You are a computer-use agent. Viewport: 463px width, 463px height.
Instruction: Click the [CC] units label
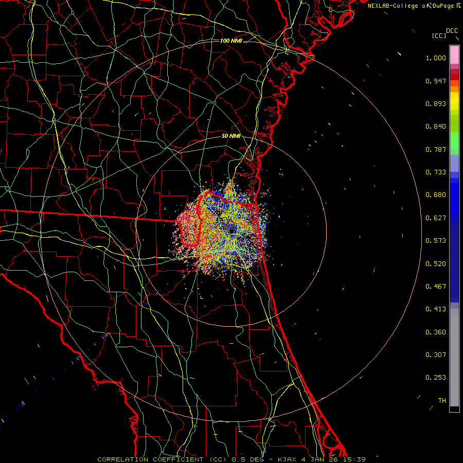coord(439,35)
